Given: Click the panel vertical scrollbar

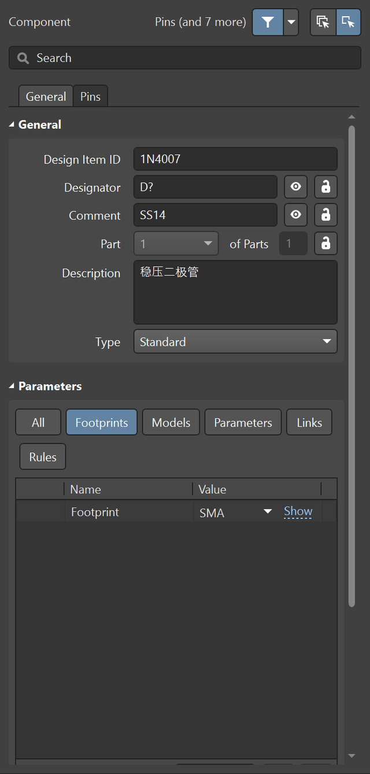Looking at the screenshot, I should pyautogui.click(x=352, y=366).
